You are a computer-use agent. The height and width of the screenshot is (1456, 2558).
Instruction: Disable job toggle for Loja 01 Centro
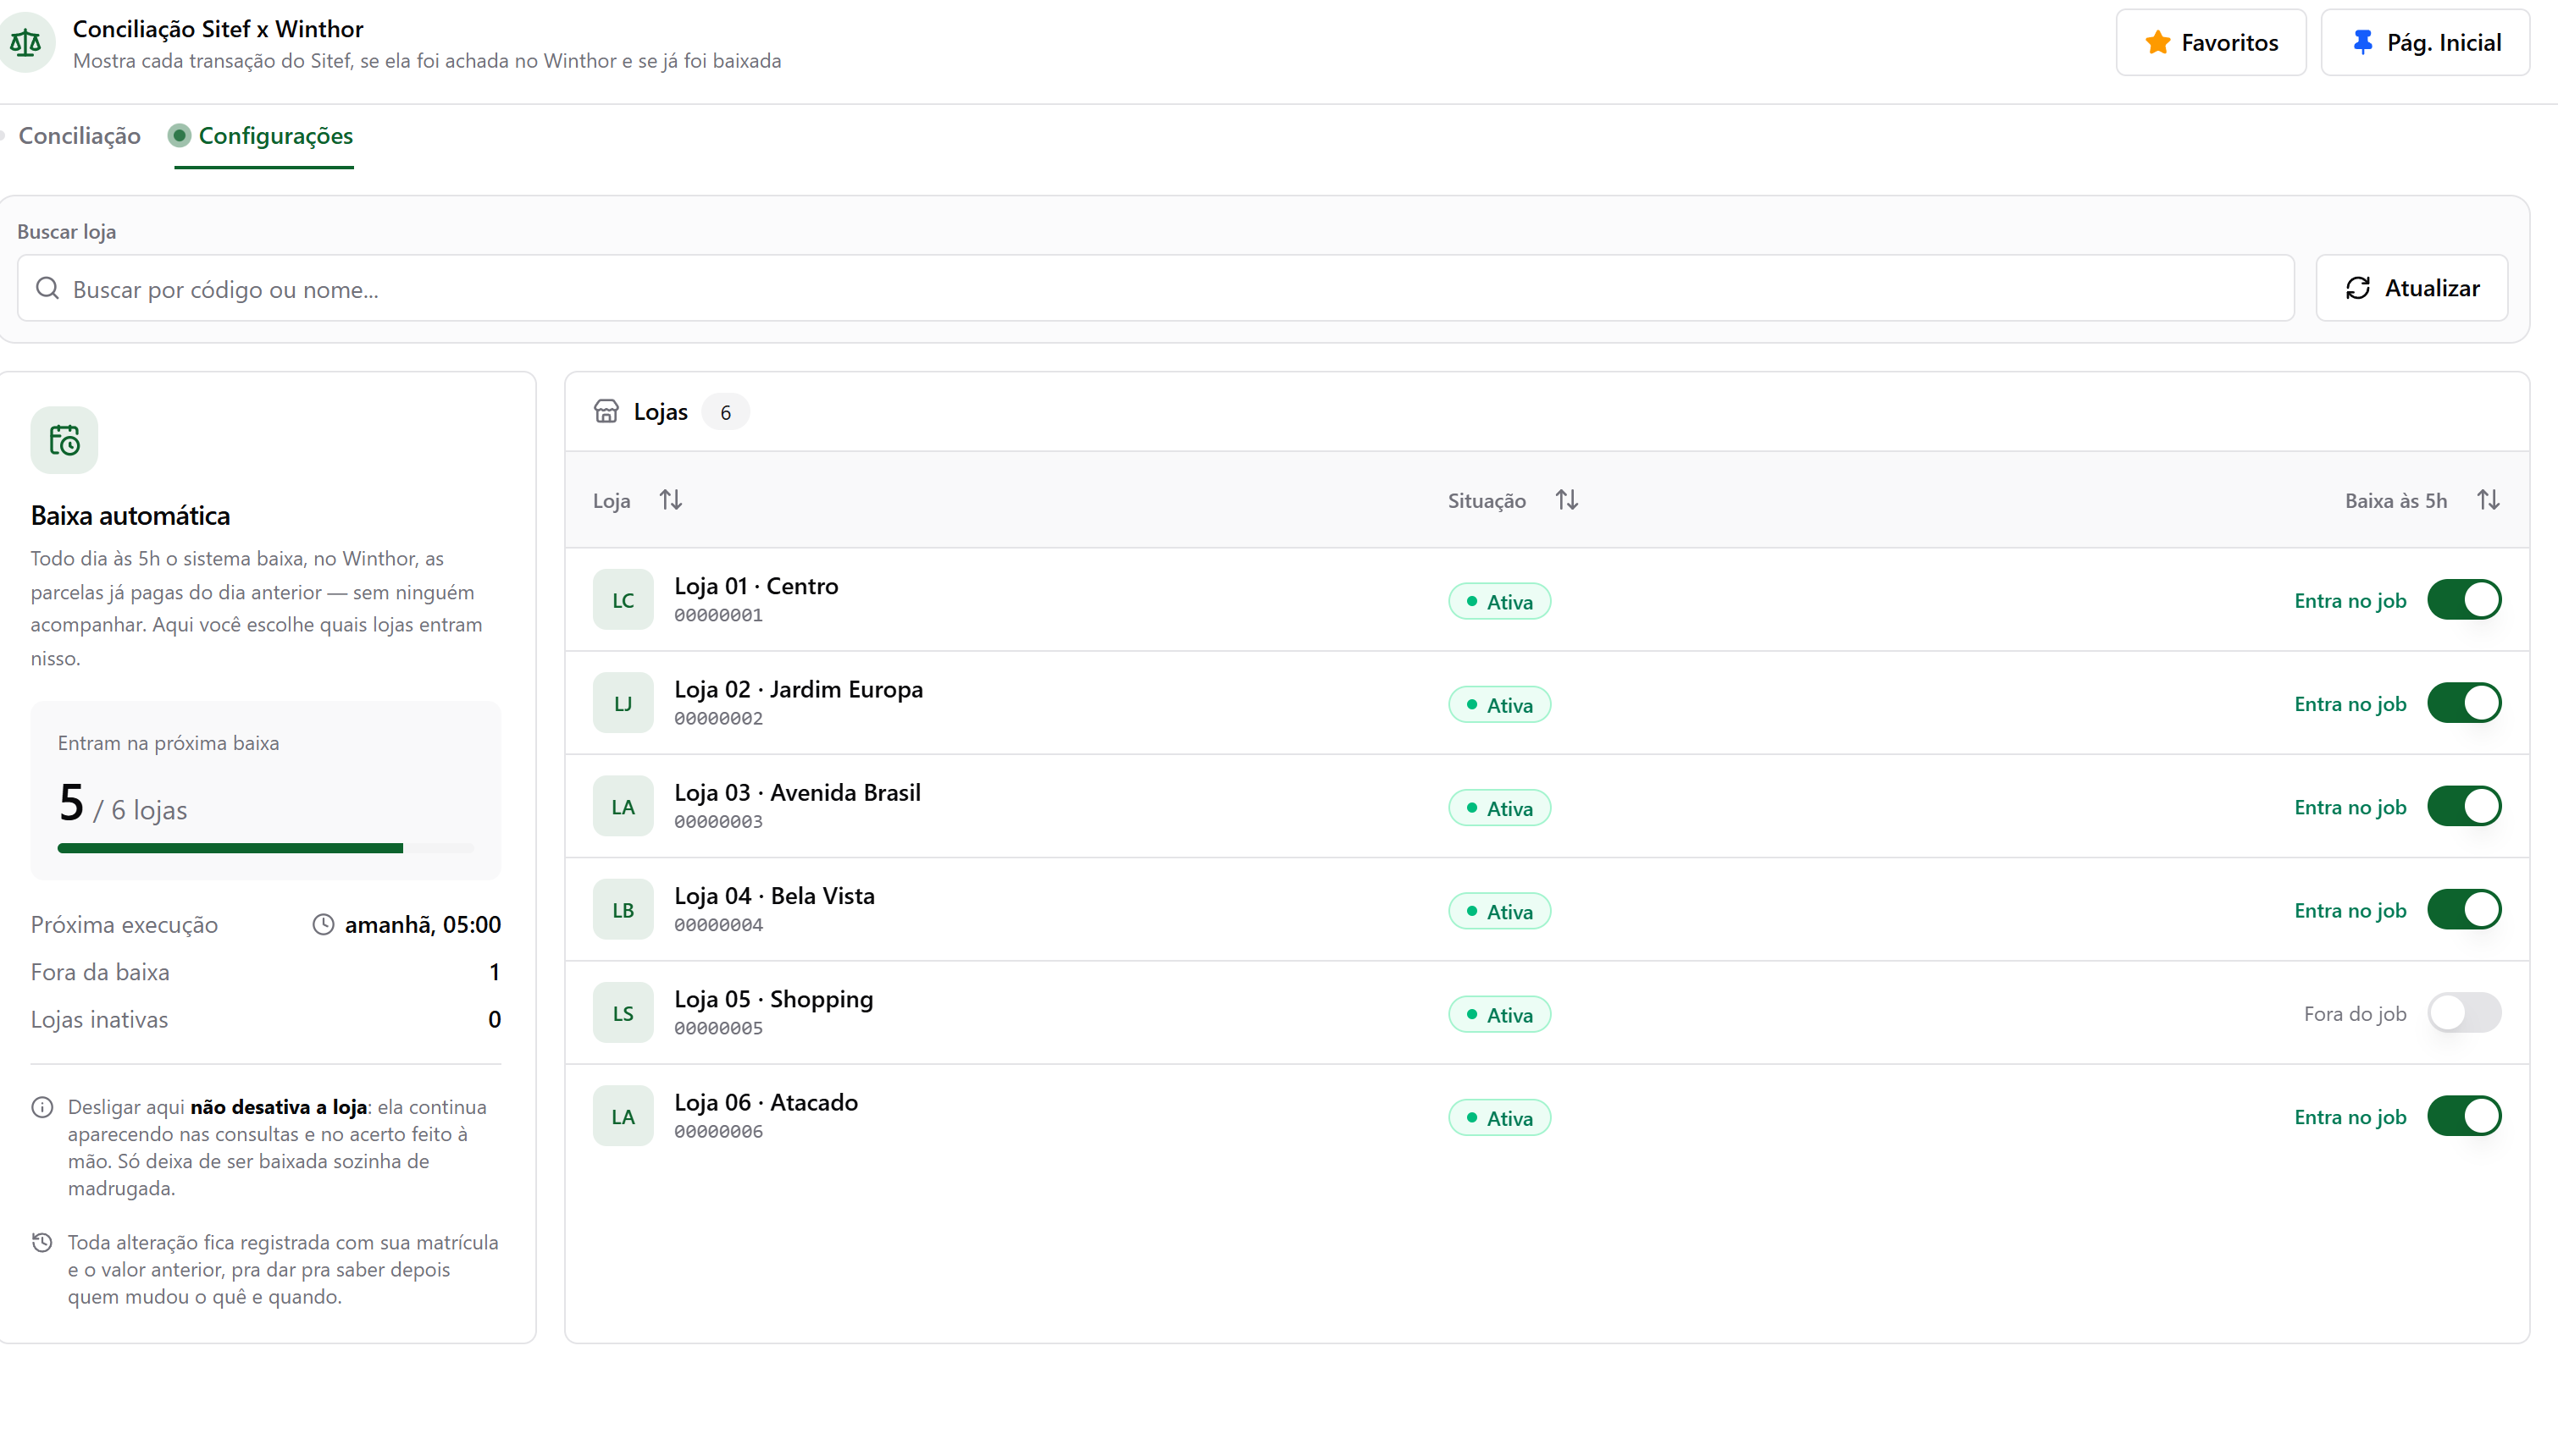[x=2464, y=600]
